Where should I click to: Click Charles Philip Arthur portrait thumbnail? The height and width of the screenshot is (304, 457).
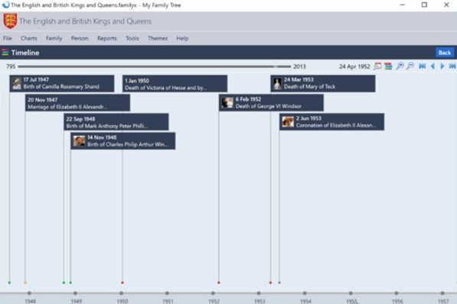[79, 141]
